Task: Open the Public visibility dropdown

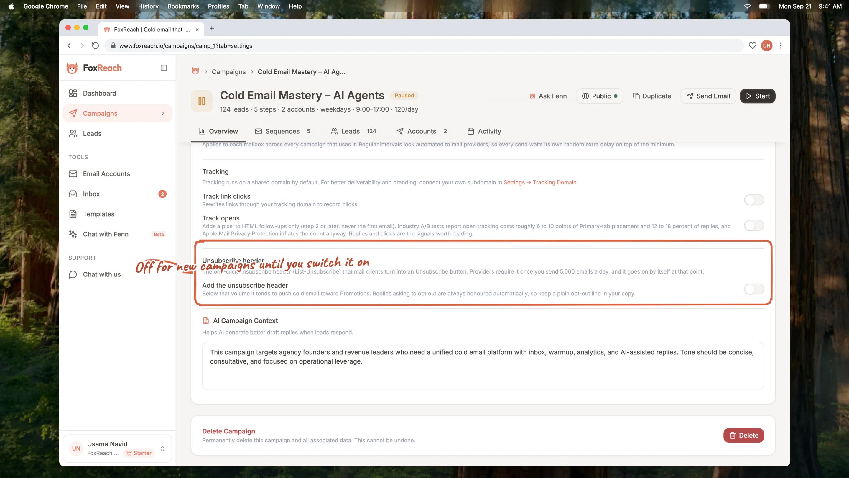Action: tap(600, 96)
